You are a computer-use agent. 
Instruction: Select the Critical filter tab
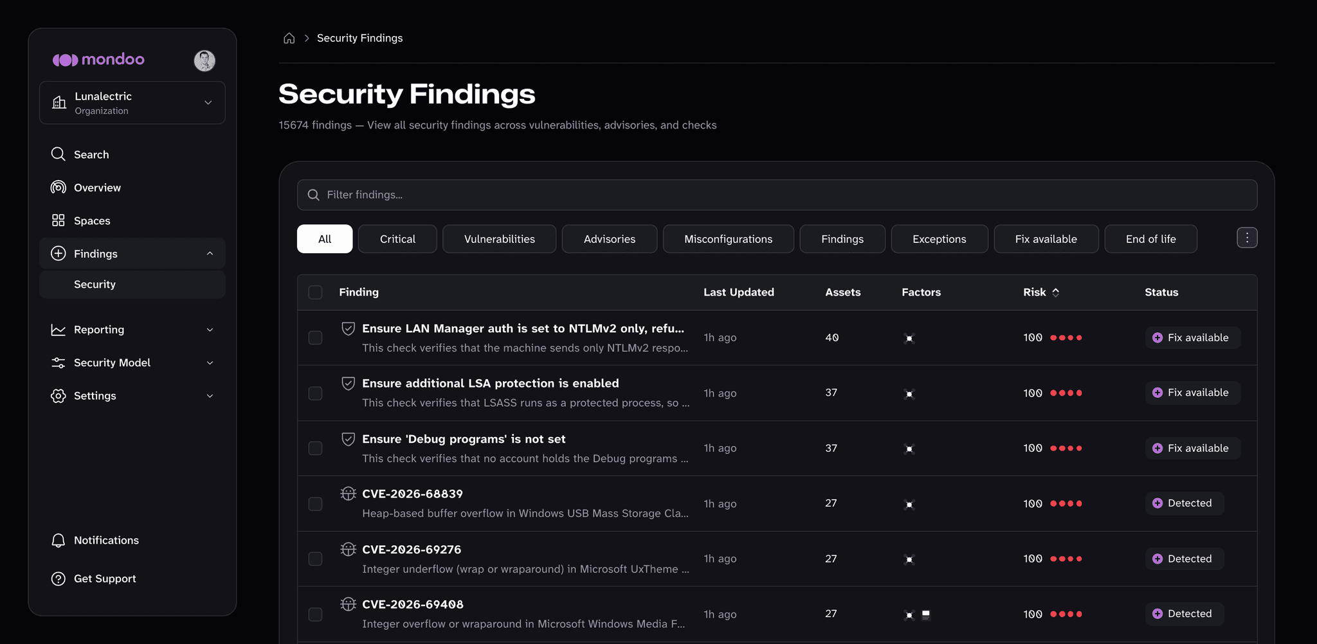(x=397, y=239)
